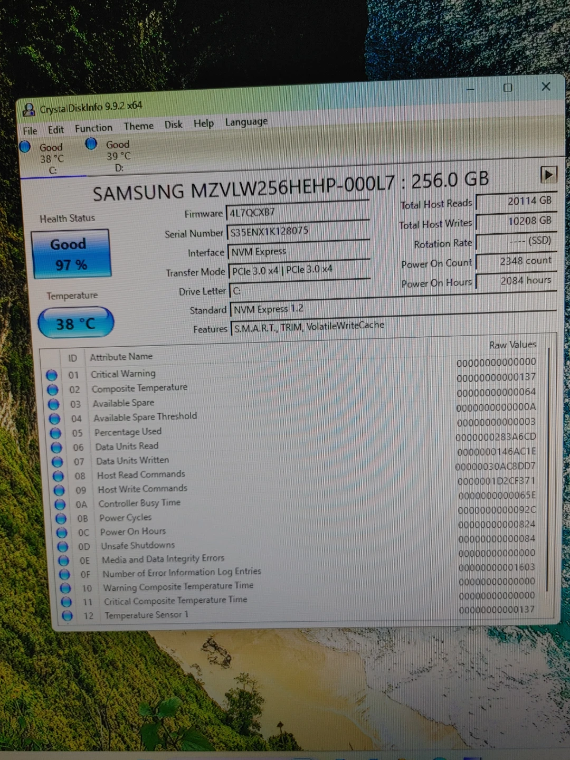
Task: Click the Good 97 % health status button
Action: pyautogui.click(x=71, y=254)
